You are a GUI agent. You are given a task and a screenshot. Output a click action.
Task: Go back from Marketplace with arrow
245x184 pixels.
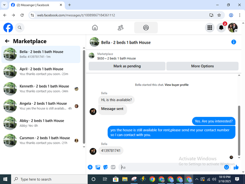point(7,41)
